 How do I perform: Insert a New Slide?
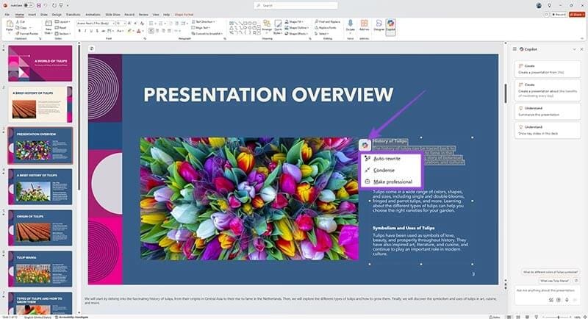point(49,27)
